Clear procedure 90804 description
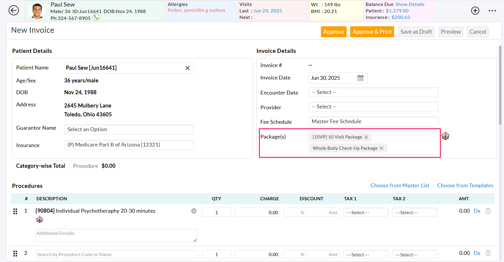This screenshot has height=262, width=504. click(194, 211)
